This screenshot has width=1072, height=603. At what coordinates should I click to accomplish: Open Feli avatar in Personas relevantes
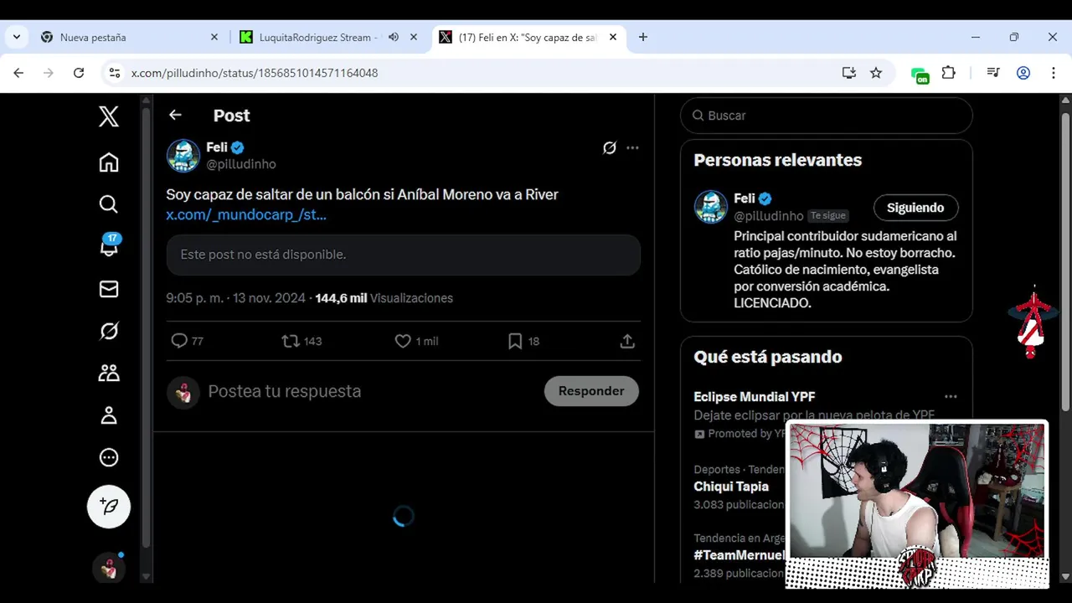coord(710,207)
